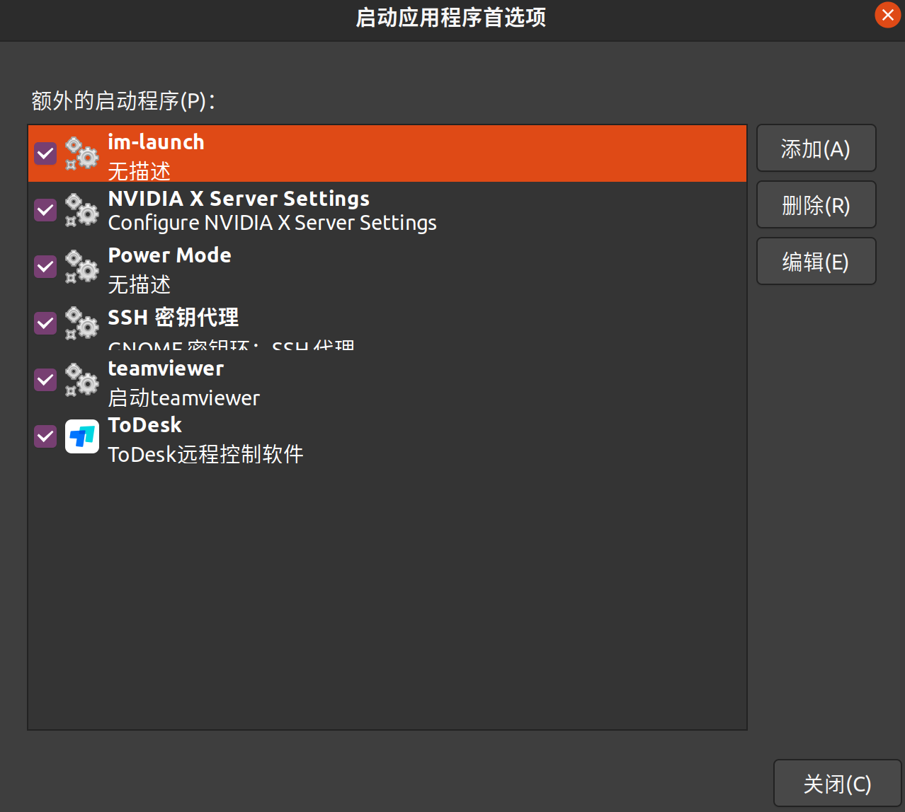Screen dimensions: 905x812
Task: Click the 无描述 text under Power Mode
Action: click(x=139, y=285)
